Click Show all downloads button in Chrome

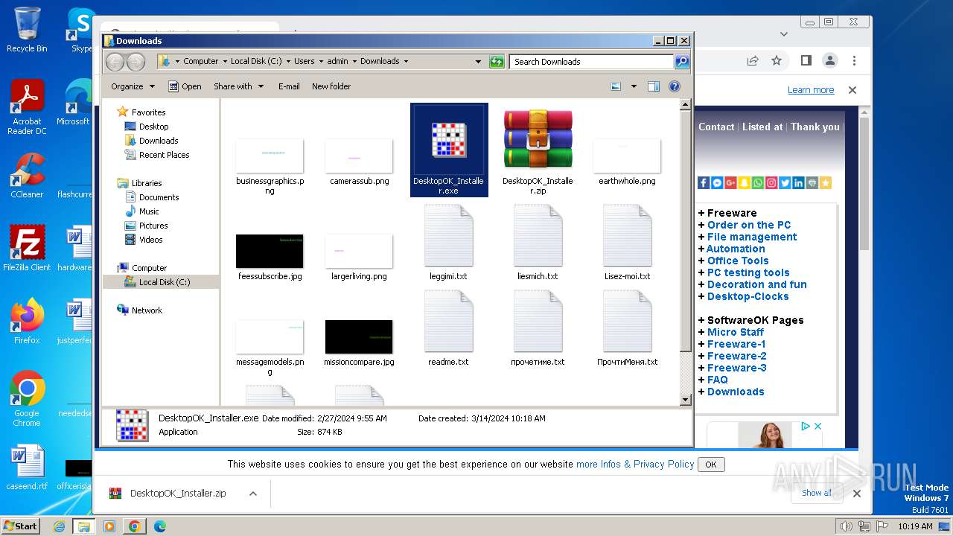(x=817, y=493)
